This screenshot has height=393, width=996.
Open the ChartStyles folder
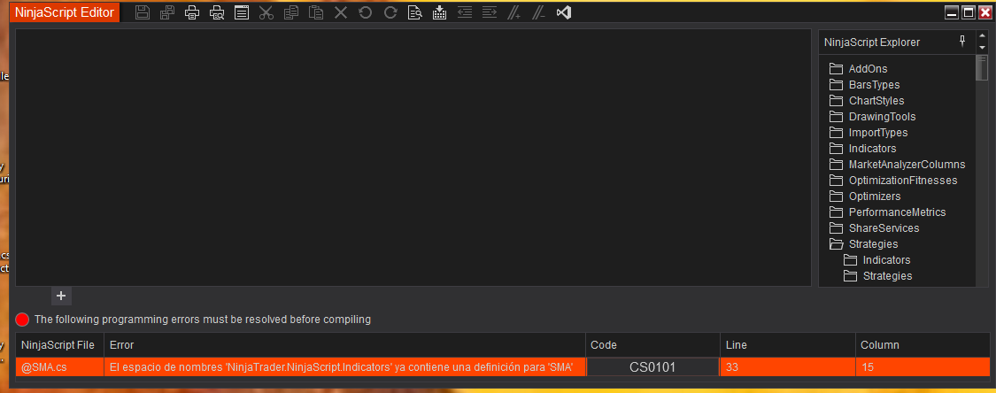click(x=867, y=100)
